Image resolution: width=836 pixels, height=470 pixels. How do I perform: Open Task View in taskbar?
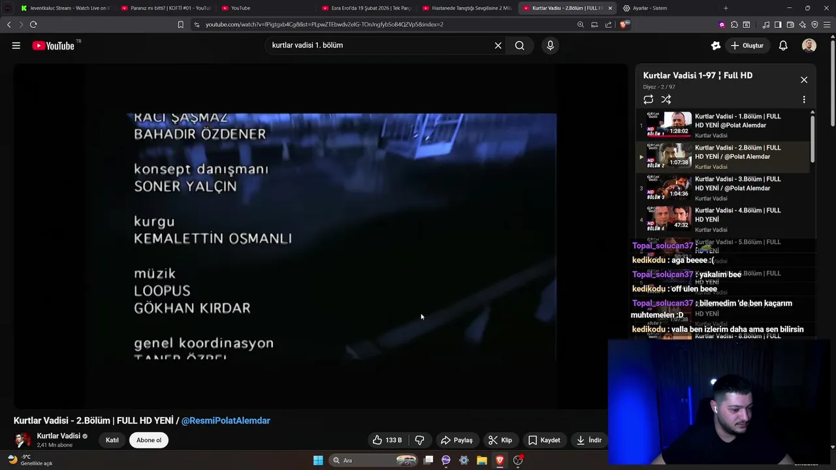click(428, 460)
